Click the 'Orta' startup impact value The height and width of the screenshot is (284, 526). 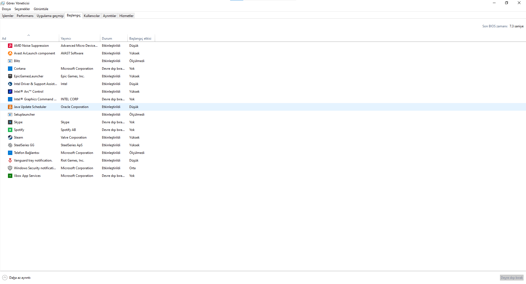pyautogui.click(x=132, y=168)
